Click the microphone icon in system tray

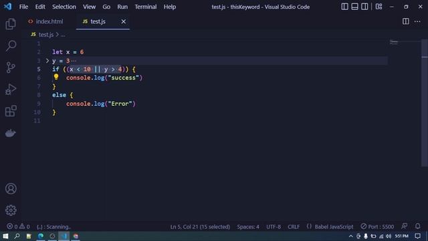pos(366,236)
